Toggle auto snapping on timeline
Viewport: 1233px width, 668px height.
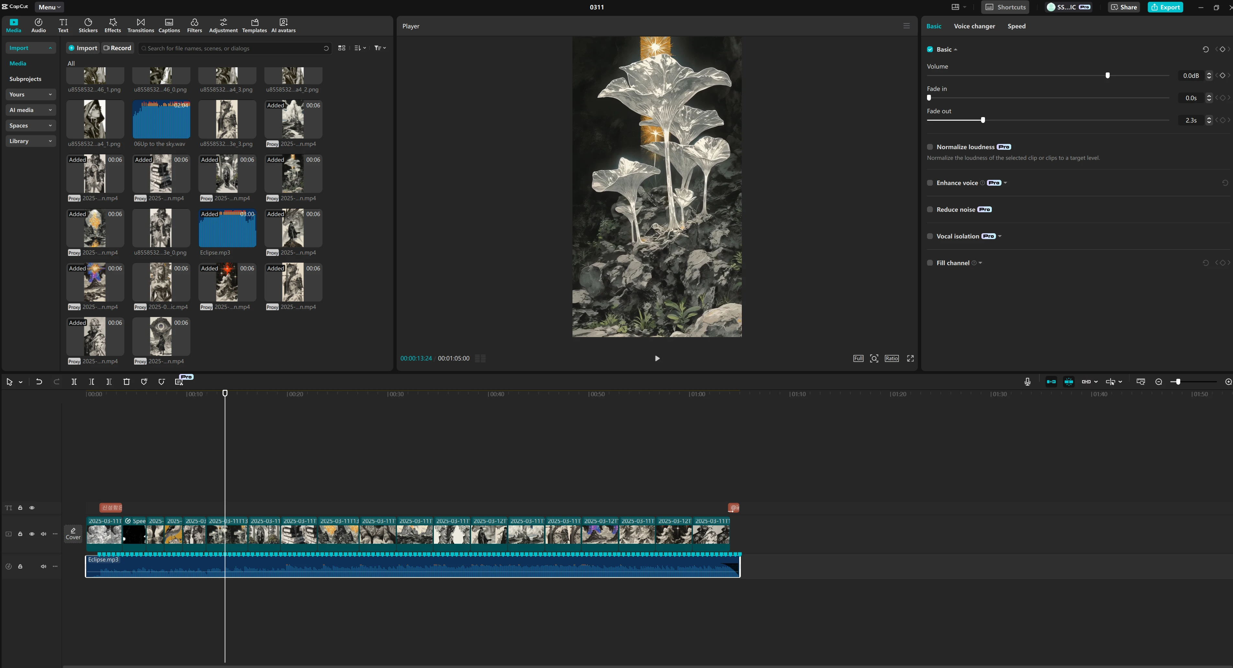click(x=1069, y=382)
